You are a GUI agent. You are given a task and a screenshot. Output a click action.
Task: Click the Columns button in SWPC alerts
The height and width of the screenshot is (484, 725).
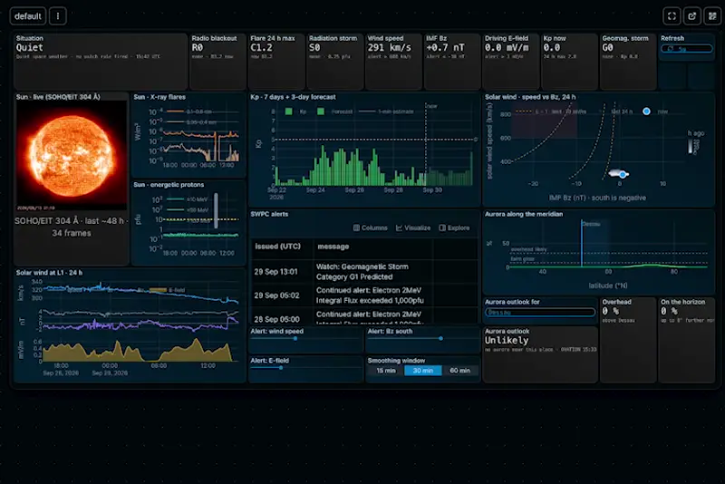(x=371, y=227)
